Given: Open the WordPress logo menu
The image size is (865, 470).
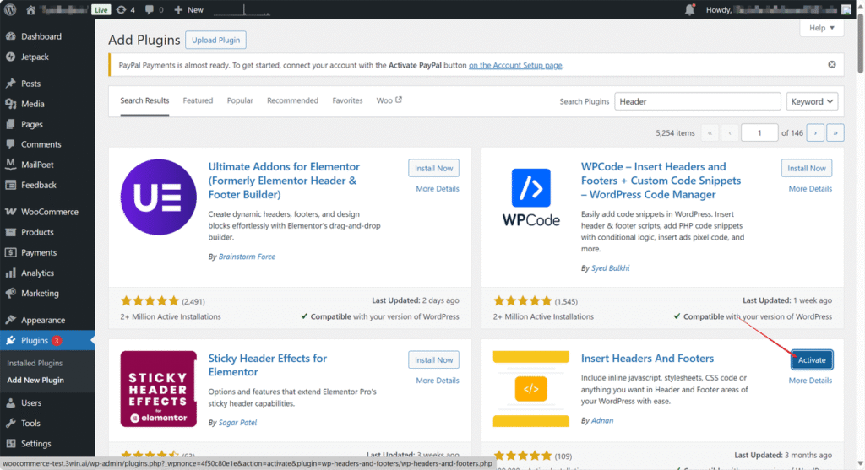Looking at the screenshot, I should coord(10,9).
